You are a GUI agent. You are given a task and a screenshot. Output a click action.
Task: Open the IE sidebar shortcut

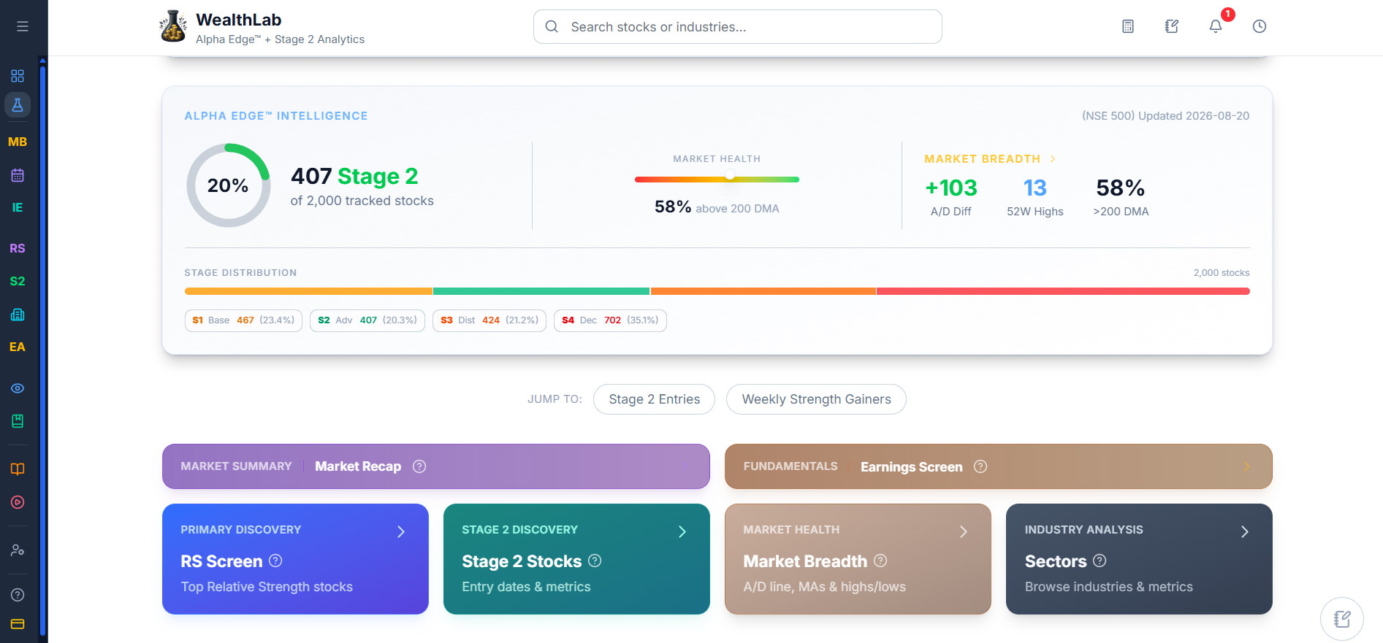click(x=18, y=208)
